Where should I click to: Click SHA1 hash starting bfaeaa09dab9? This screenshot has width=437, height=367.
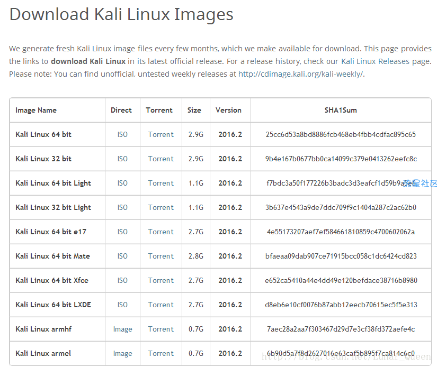coord(341,256)
